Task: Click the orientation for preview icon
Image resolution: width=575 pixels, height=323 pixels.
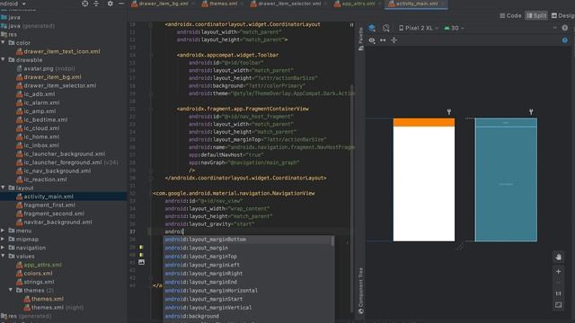Action: [385, 28]
